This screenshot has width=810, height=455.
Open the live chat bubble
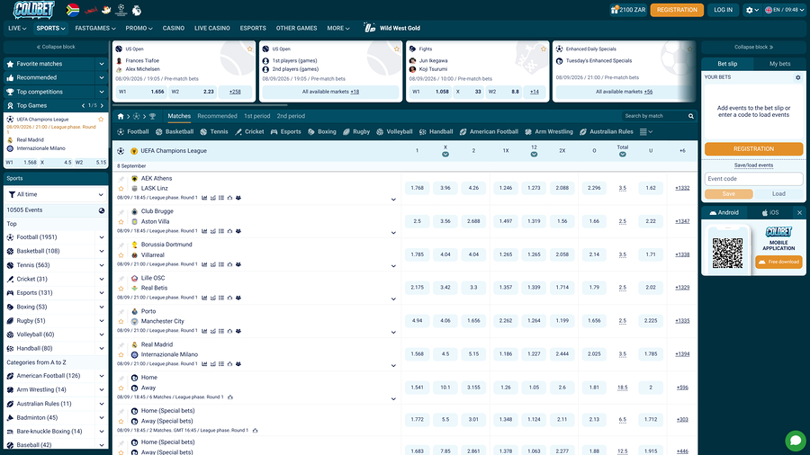796,441
